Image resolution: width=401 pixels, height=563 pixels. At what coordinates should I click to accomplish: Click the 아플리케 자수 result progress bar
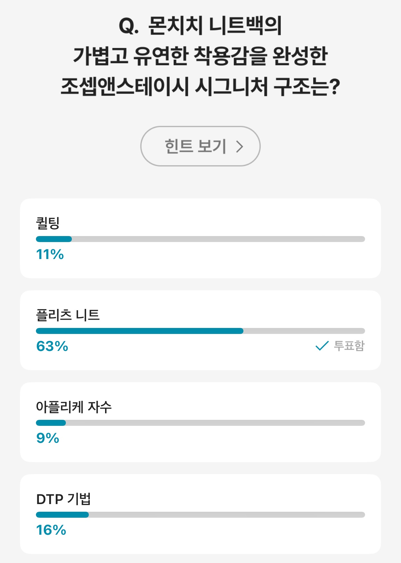point(200,423)
